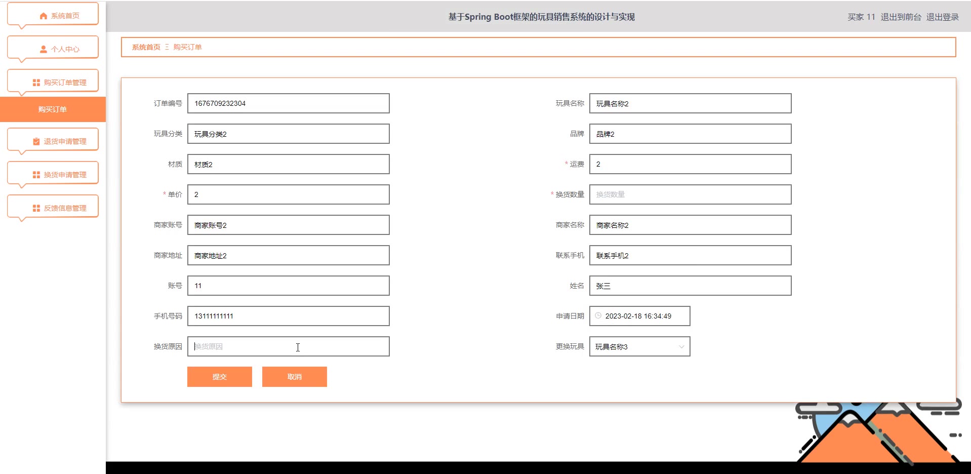Click the 提交 submit button
Image resolution: width=971 pixels, height=474 pixels.
click(220, 377)
